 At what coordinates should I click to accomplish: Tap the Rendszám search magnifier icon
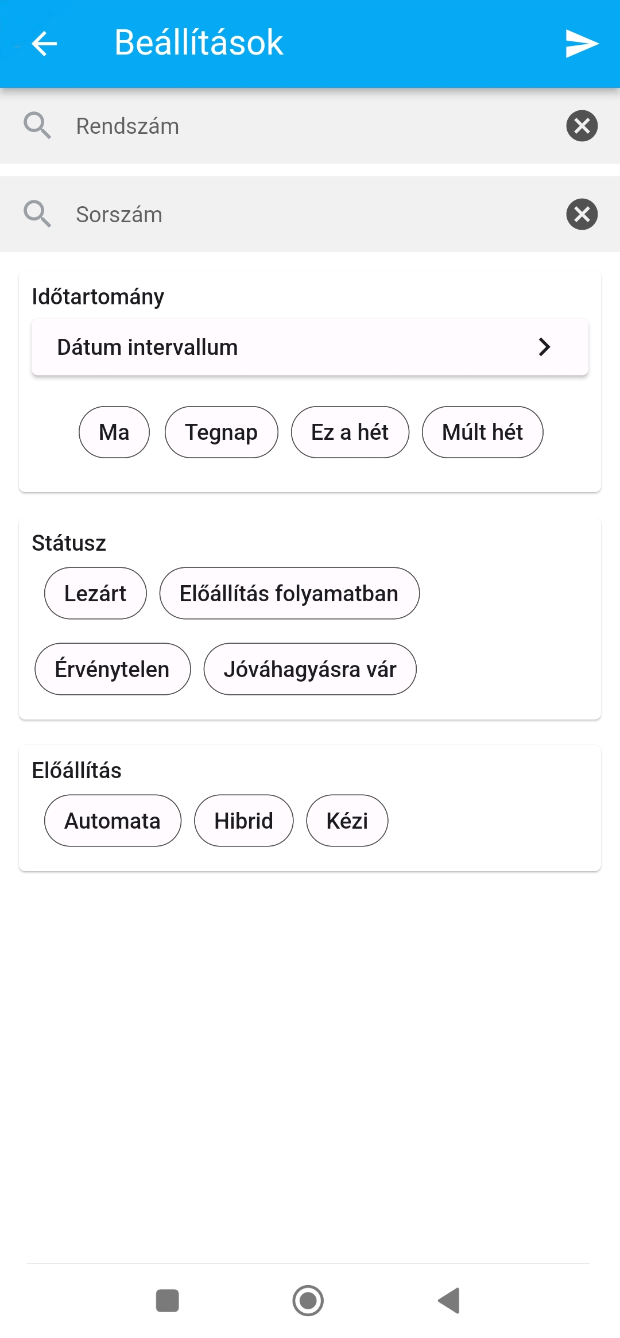click(x=37, y=126)
